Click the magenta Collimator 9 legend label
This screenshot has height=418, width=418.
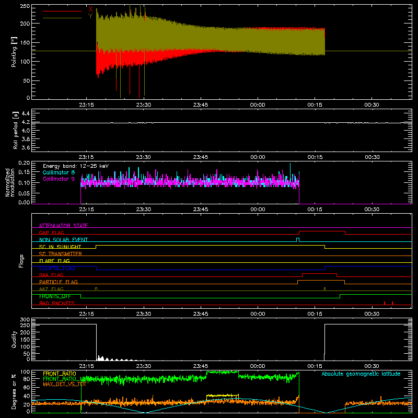[x=59, y=179]
